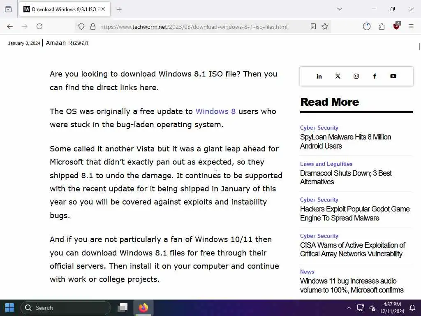The image size is (421, 316).
Task: Click the Firefox taskbar icon
Action: pos(143,308)
